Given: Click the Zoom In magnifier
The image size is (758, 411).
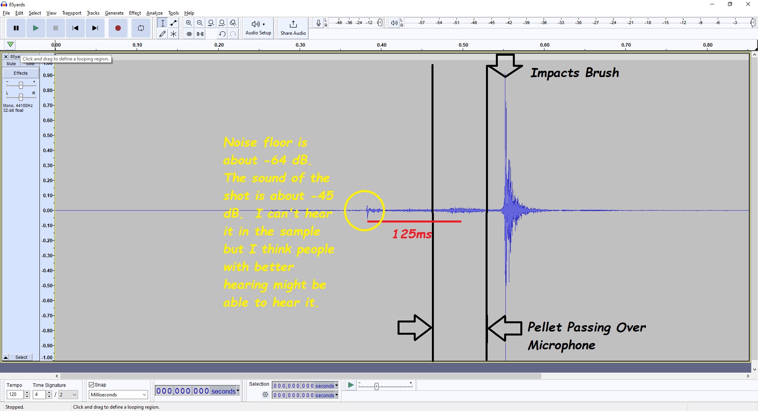Looking at the screenshot, I should (189, 23).
